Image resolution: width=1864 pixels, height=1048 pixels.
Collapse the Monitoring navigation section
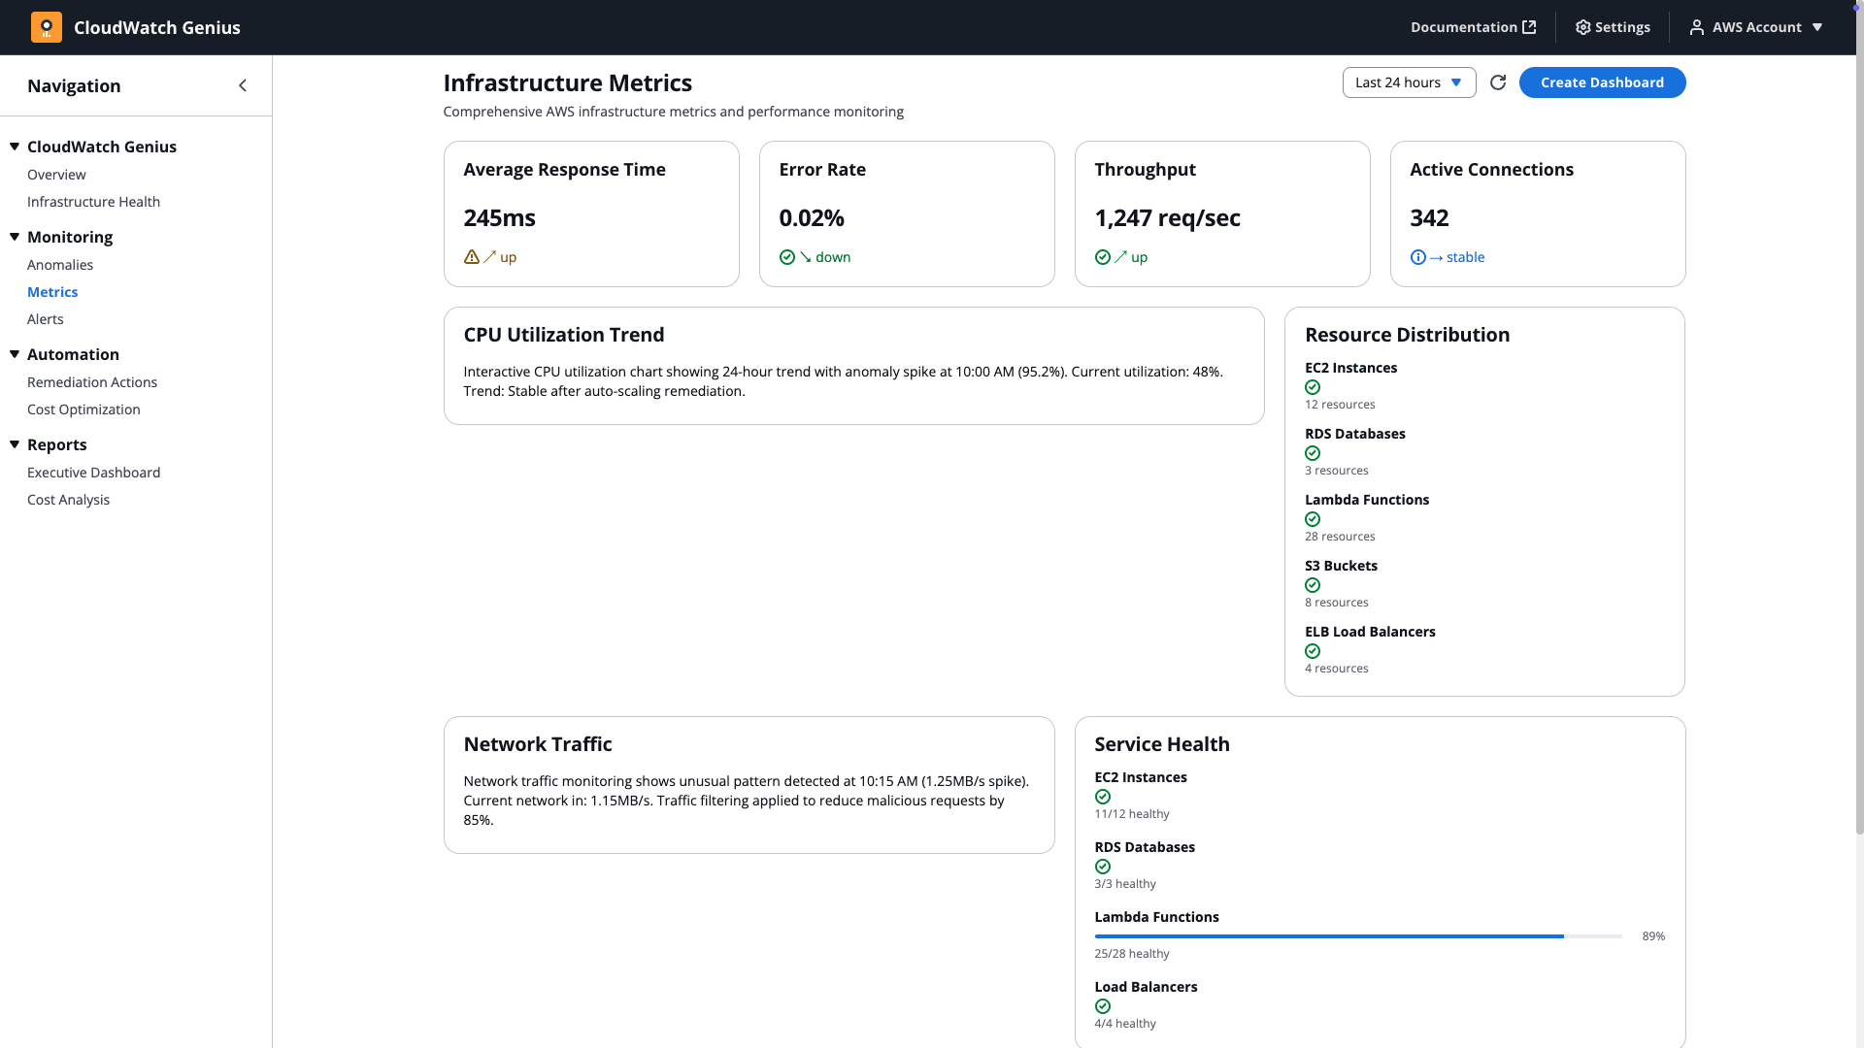point(15,237)
